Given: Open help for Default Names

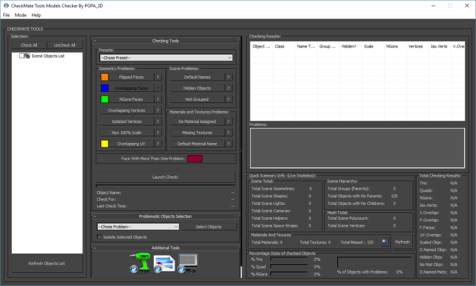Looking at the screenshot, I should click(228, 77).
